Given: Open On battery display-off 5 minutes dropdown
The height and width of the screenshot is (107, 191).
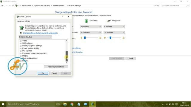Looking at the screenshot, I should (x=91, y=26).
